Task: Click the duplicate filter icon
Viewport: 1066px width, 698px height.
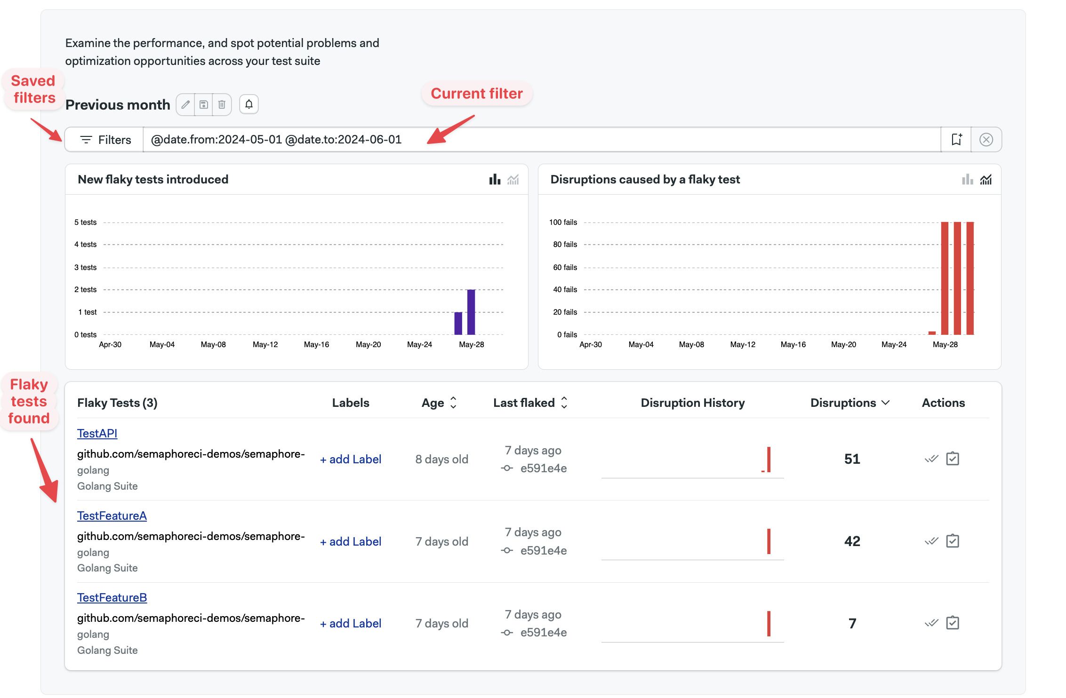Action: tap(203, 103)
